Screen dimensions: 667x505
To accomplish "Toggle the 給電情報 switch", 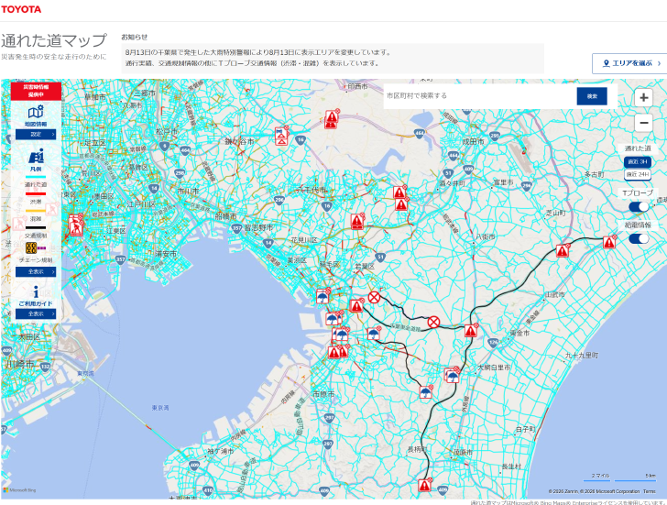I will (639, 238).
